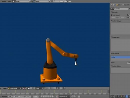
Task: Toggle the preview range button in timeline
Action: pyautogui.click(x=10, y=96)
